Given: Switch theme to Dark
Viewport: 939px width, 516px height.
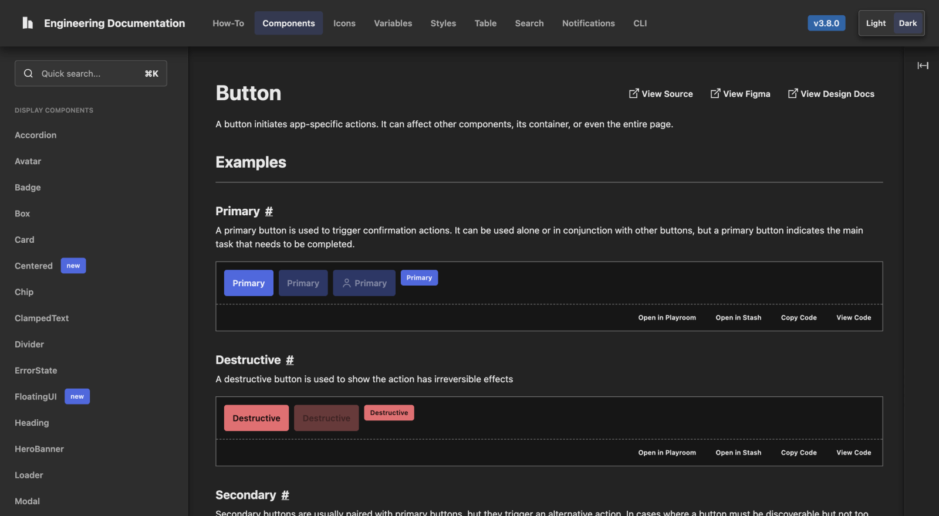Looking at the screenshot, I should 907,23.
